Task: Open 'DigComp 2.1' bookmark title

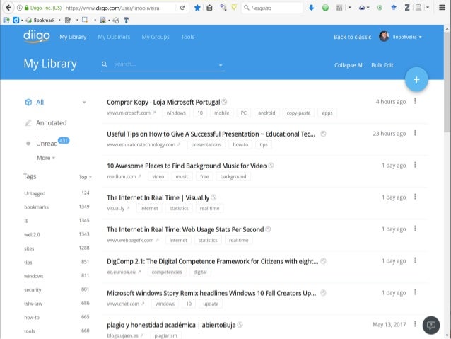Action: pyautogui.click(x=213, y=261)
